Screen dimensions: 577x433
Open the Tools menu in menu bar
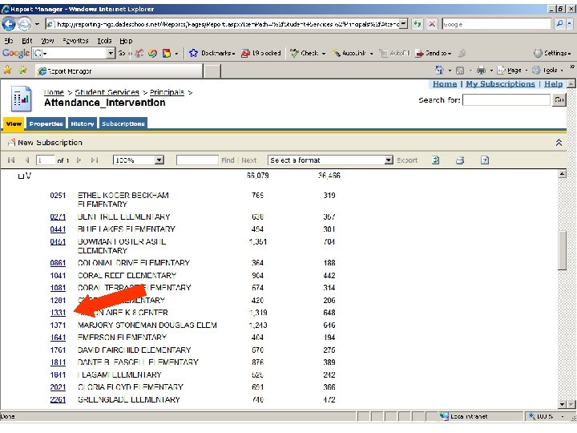(104, 41)
